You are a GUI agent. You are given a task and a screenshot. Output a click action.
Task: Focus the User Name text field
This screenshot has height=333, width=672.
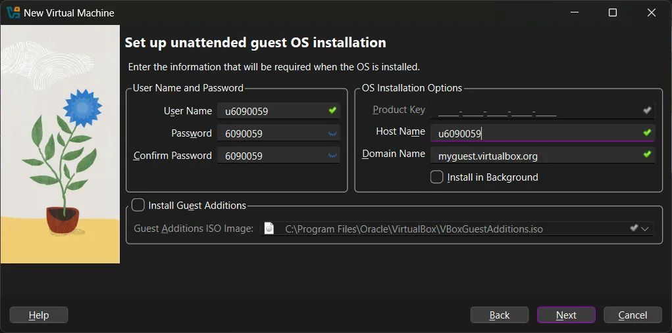tap(273, 111)
